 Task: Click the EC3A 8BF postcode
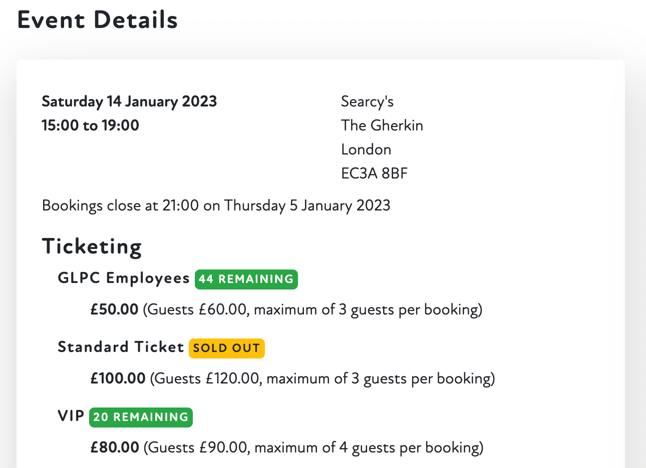(x=374, y=173)
